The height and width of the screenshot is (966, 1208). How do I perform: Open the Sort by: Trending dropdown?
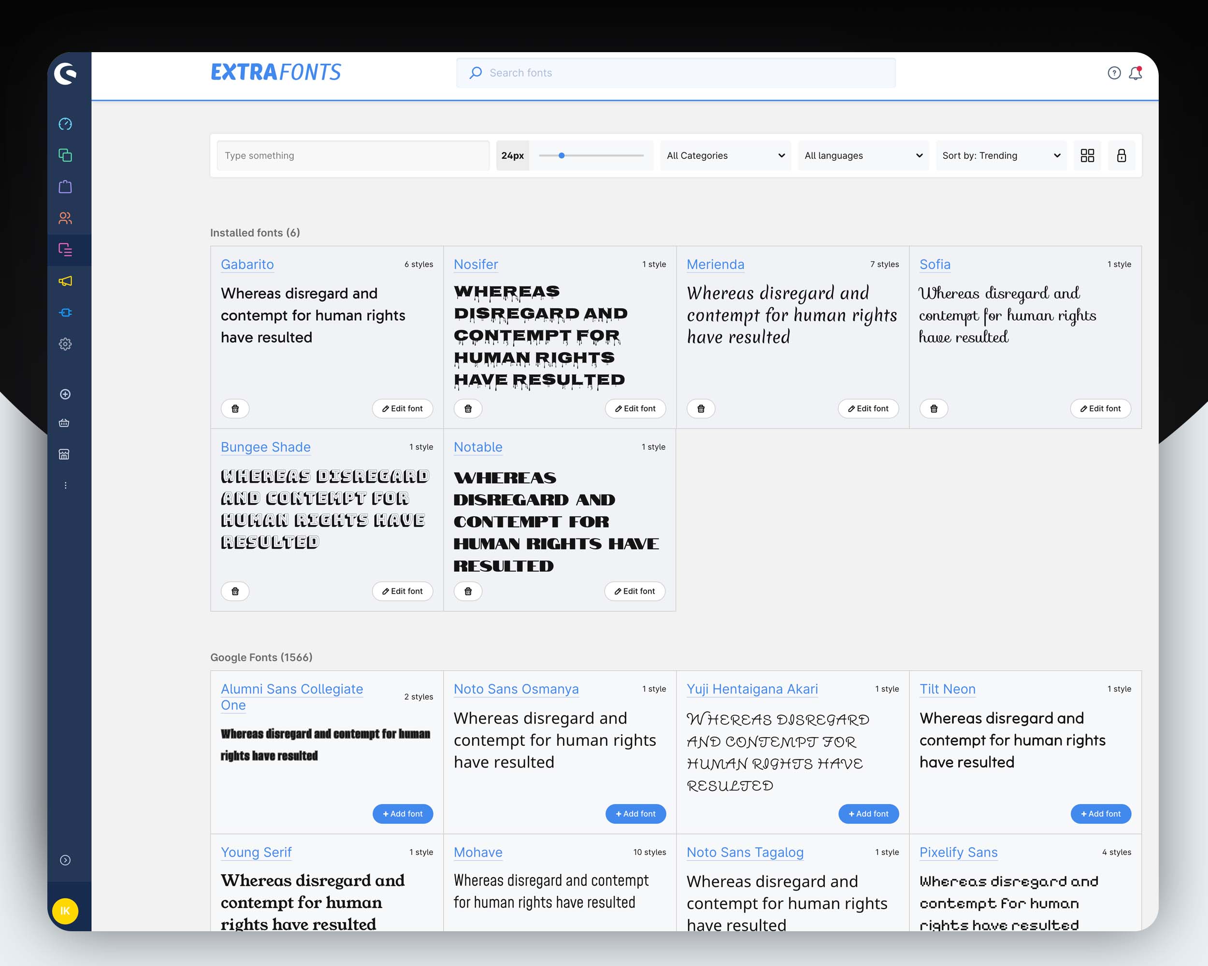click(x=1001, y=155)
